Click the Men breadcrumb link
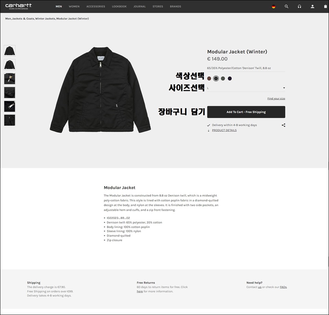Screen dimensions: 329x315 point(8,19)
